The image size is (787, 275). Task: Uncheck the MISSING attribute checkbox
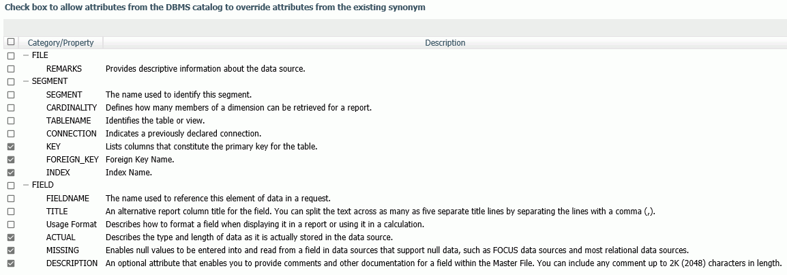[10, 250]
